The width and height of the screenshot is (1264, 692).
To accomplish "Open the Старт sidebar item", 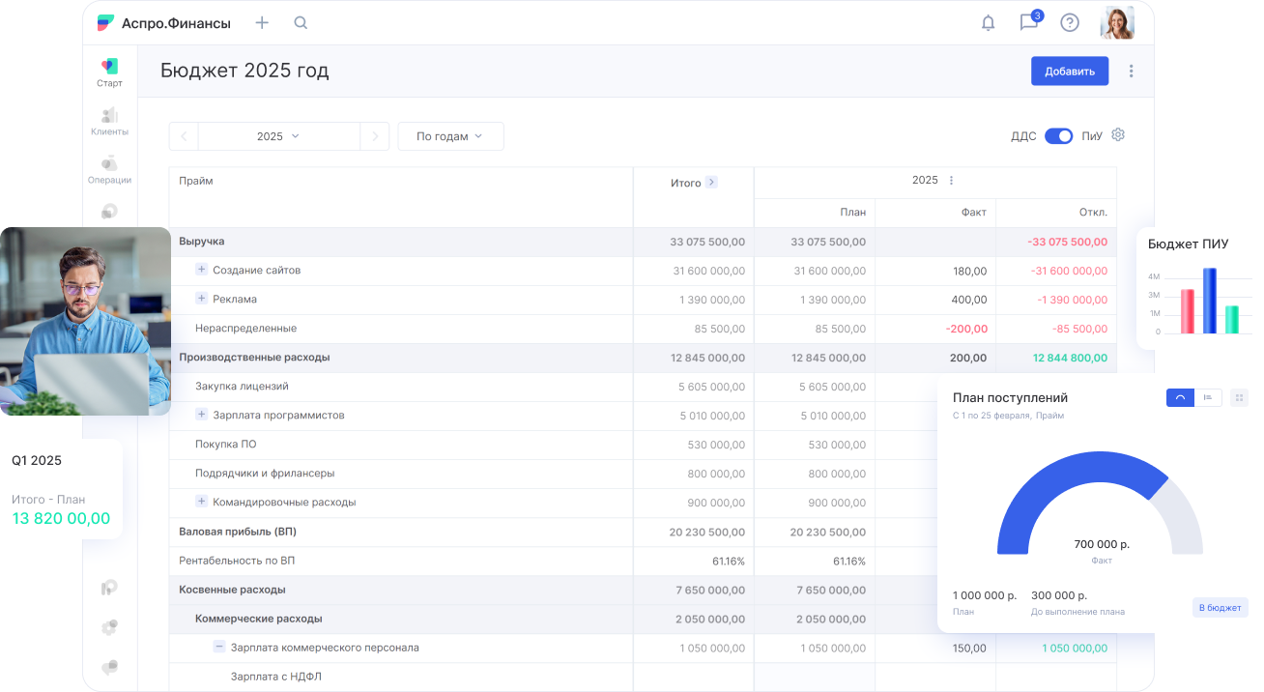I will click(x=109, y=72).
